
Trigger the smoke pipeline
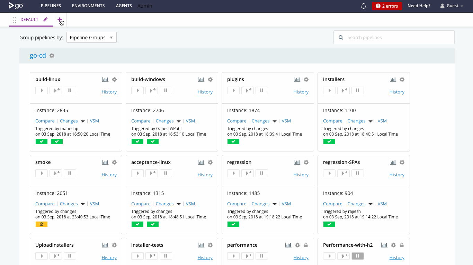42,173
